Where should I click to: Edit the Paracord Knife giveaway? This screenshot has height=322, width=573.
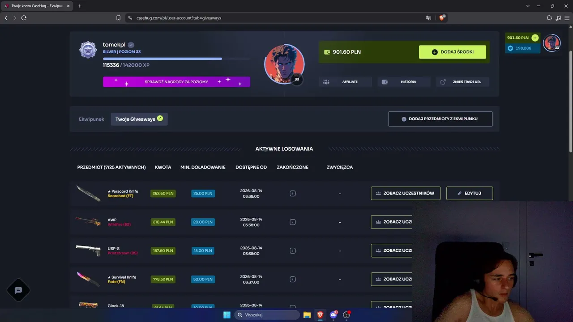pos(470,193)
